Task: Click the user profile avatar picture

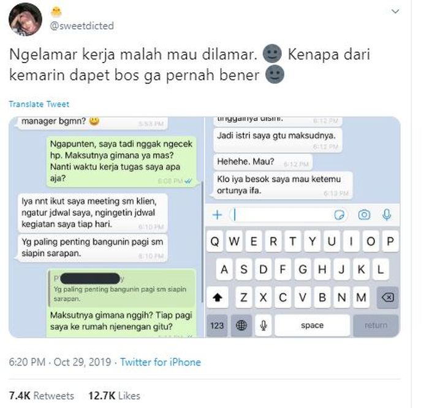Action: (25, 20)
